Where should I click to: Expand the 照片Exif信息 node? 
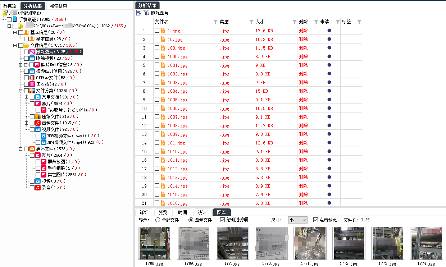pos(21,65)
